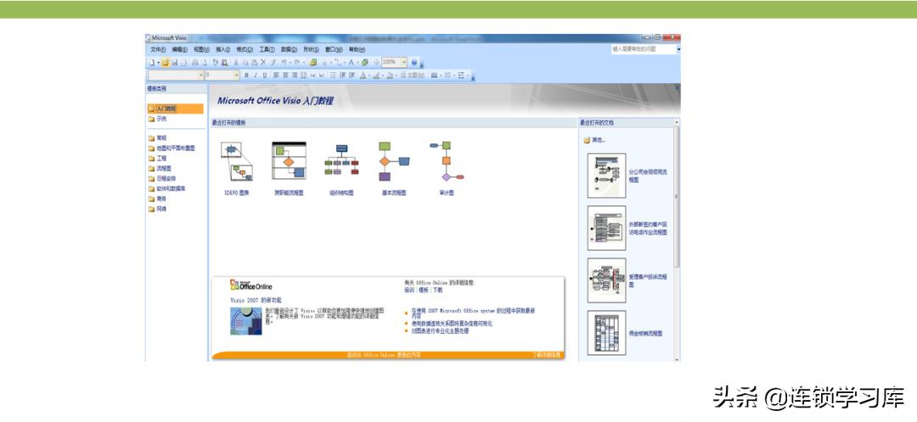Click the Bullets list formatting icon

pos(333,75)
